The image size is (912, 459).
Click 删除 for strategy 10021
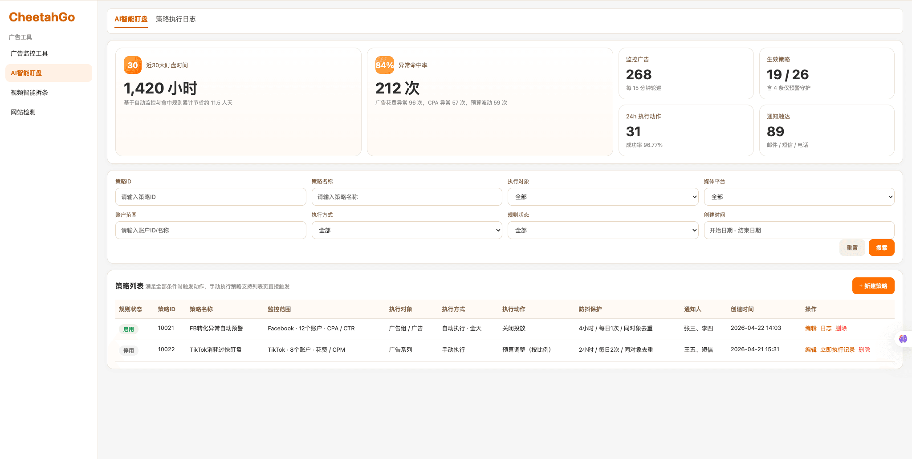[x=841, y=329]
